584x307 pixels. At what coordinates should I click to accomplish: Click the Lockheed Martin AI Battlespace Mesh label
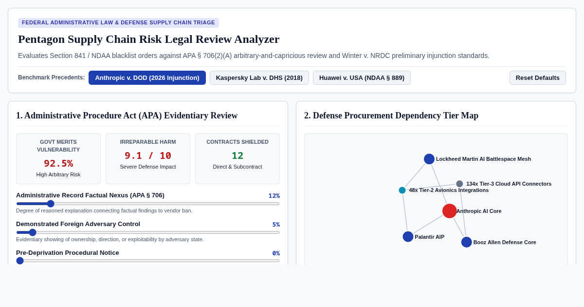[483, 159]
